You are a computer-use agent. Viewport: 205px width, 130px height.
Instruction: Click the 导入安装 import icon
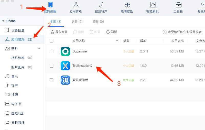coord(52,32)
